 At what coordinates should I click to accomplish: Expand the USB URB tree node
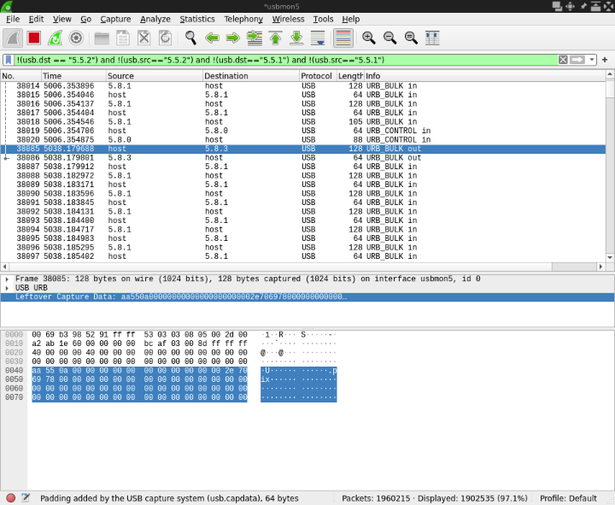coord(7,288)
